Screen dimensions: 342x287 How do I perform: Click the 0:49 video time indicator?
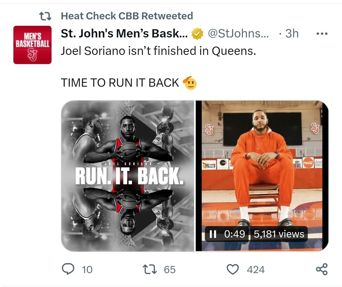[234, 234]
